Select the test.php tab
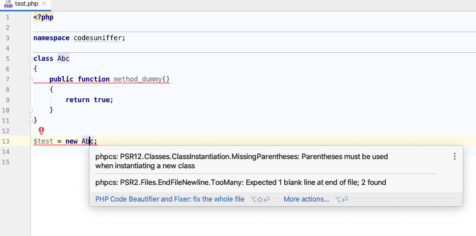Viewport: 476px width, 236px height. (x=26, y=4)
